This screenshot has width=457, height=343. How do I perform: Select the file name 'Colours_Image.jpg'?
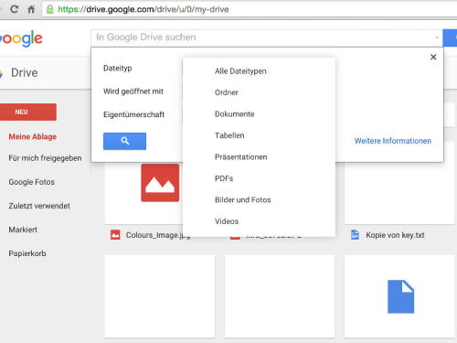[158, 235]
